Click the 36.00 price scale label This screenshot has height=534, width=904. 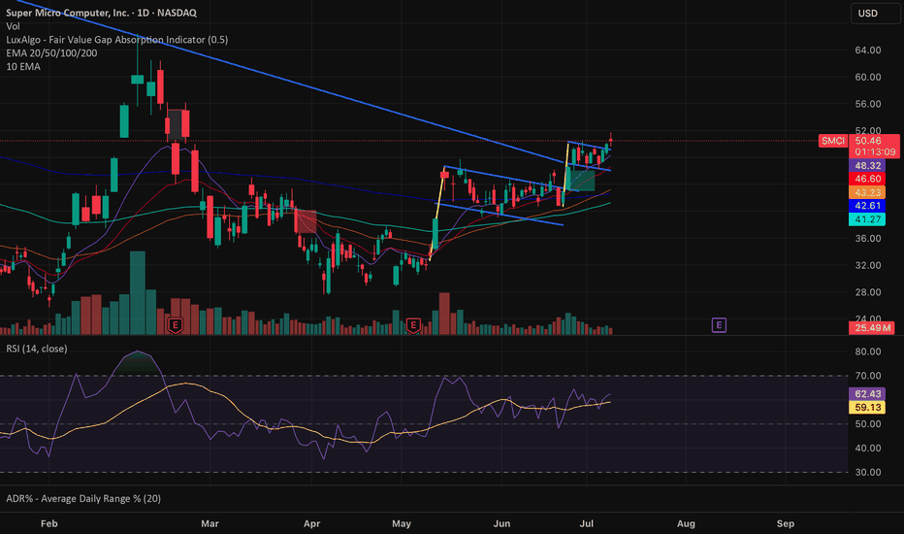point(868,239)
